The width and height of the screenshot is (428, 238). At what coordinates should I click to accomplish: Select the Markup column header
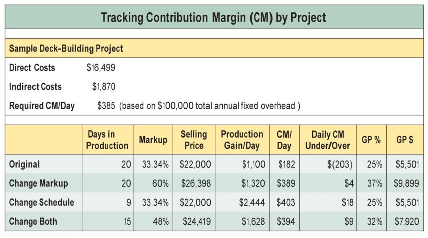click(x=153, y=140)
